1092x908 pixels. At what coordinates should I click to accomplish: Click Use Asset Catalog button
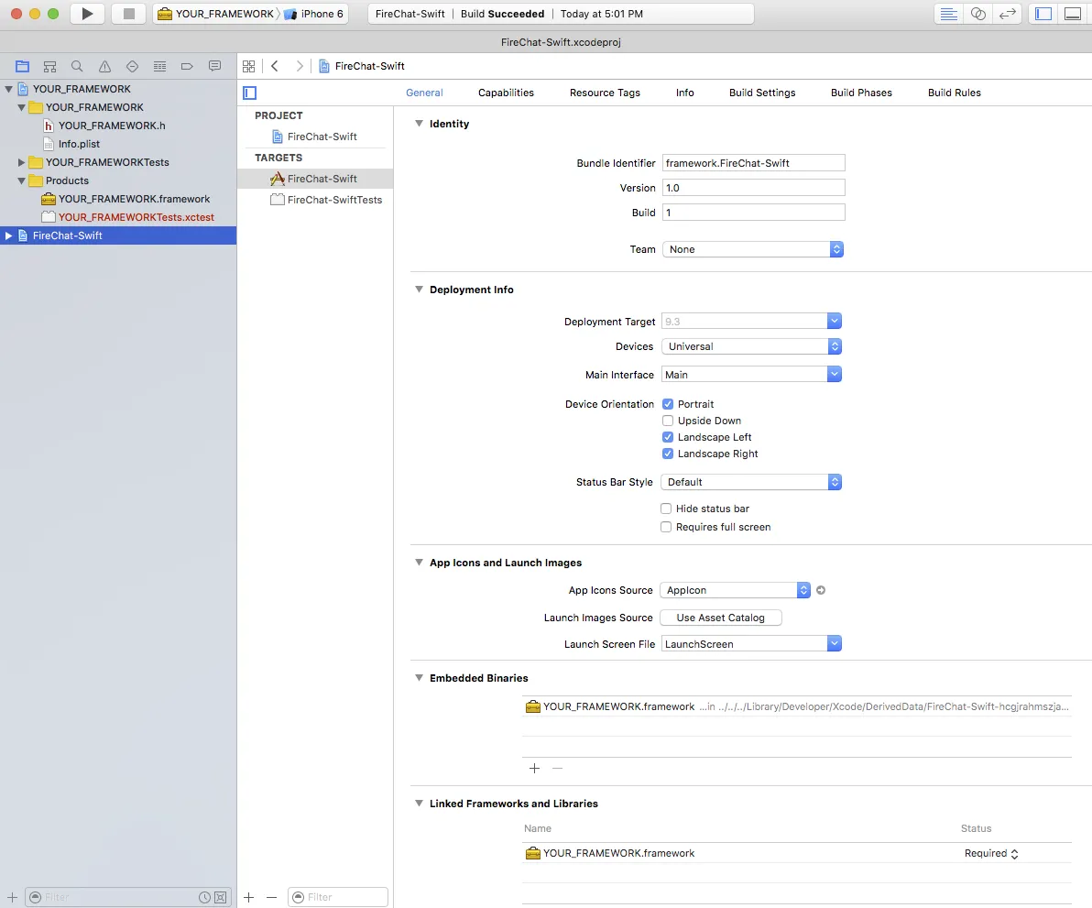pyautogui.click(x=720, y=618)
